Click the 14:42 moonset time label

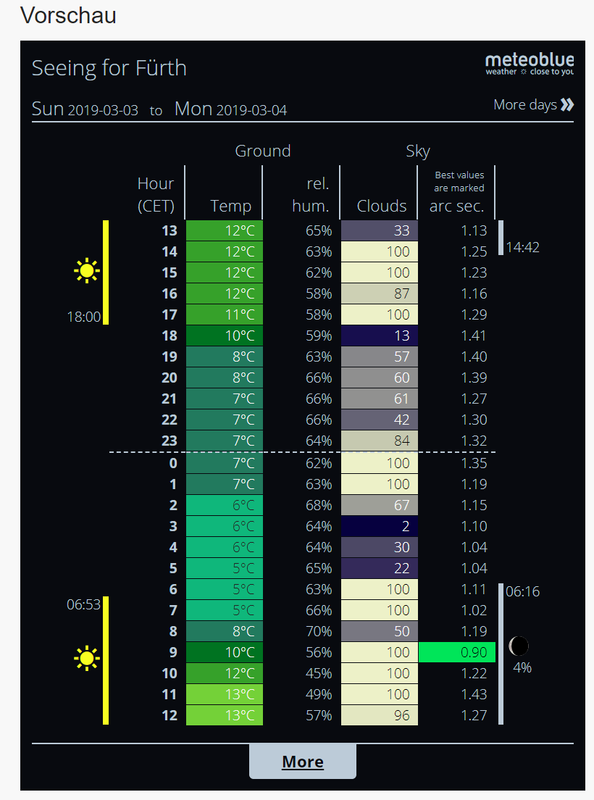click(522, 248)
